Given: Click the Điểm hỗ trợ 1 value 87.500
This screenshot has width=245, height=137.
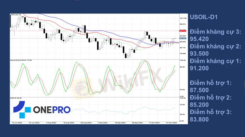Looking at the screenshot, I should tap(199, 90).
